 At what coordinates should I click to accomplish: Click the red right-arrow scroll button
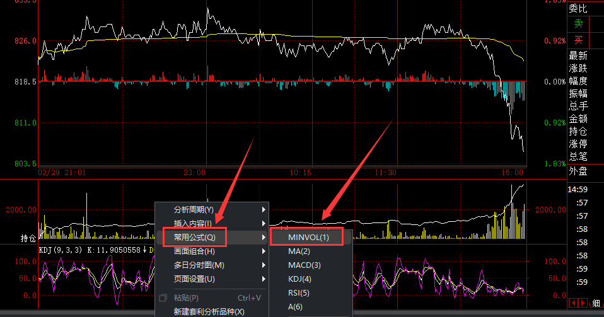(x=583, y=303)
